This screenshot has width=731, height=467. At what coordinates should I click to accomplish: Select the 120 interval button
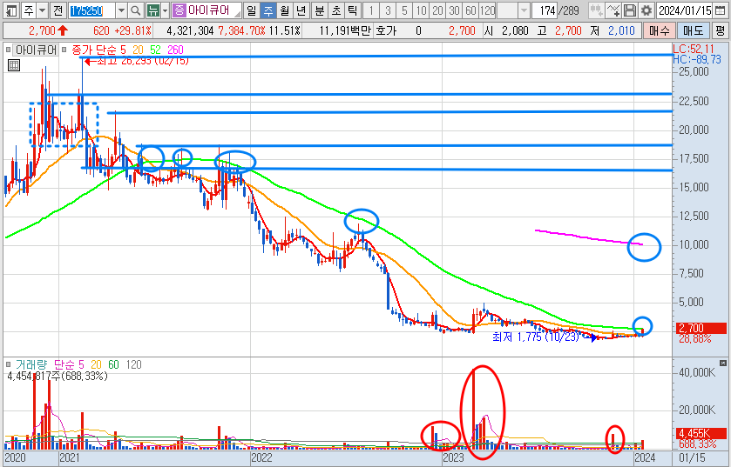(x=488, y=10)
